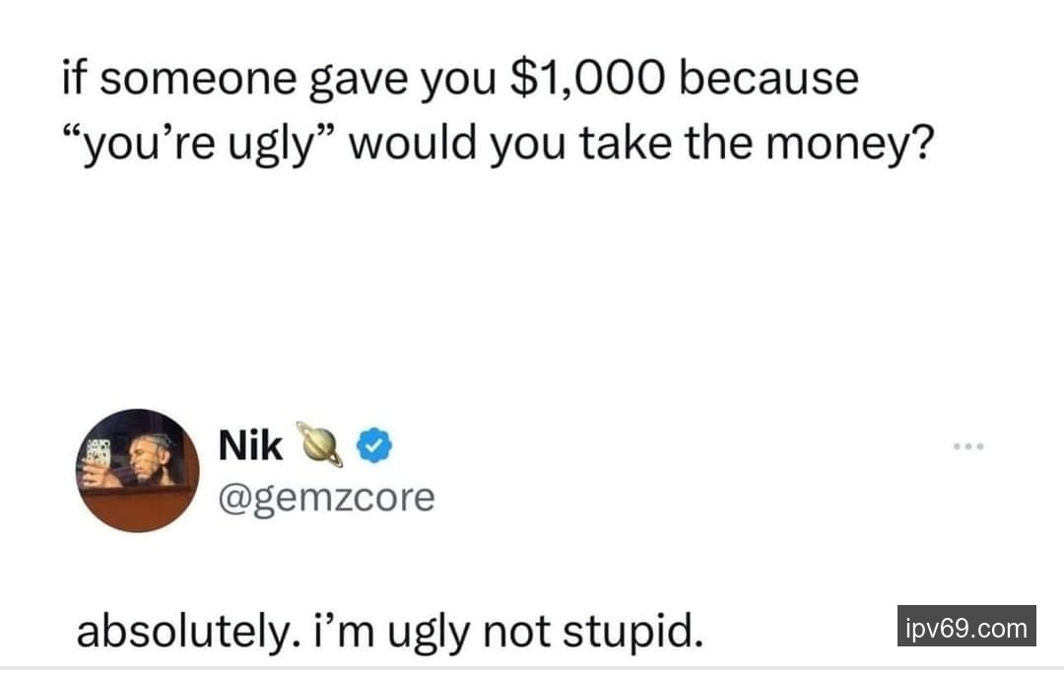Click the display name "Nik"
The width and height of the screenshot is (1064, 674).
pyautogui.click(x=250, y=447)
